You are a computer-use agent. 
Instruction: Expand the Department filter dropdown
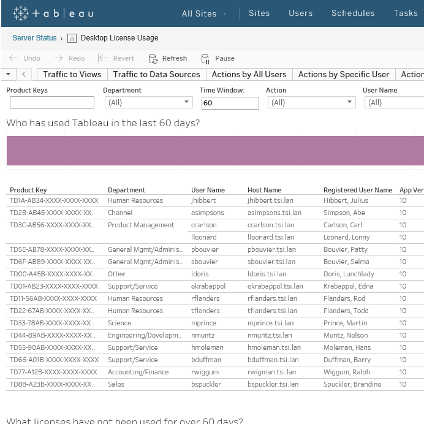187,102
